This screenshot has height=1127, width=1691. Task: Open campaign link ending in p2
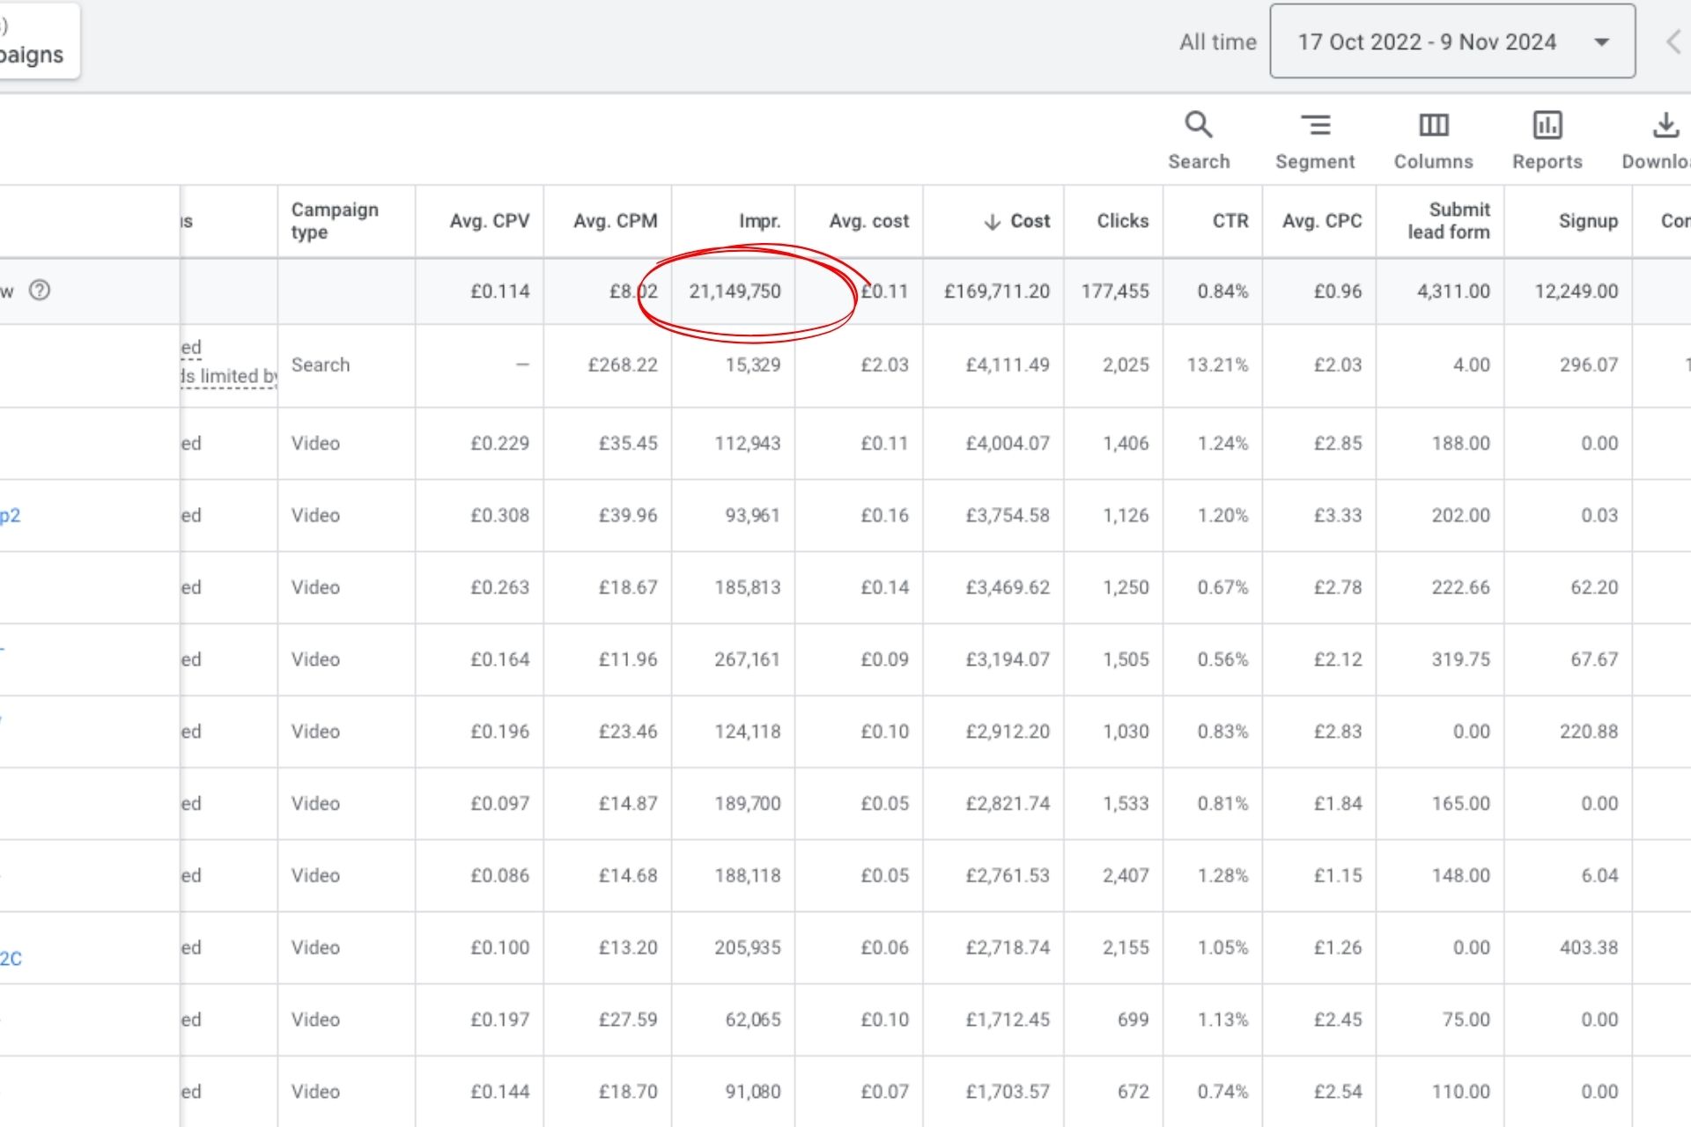tap(11, 515)
